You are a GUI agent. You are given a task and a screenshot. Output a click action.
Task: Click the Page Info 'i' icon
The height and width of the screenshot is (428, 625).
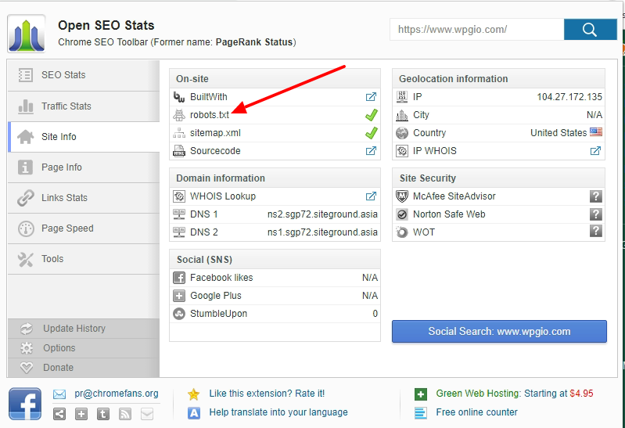pyautogui.click(x=25, y=167)
